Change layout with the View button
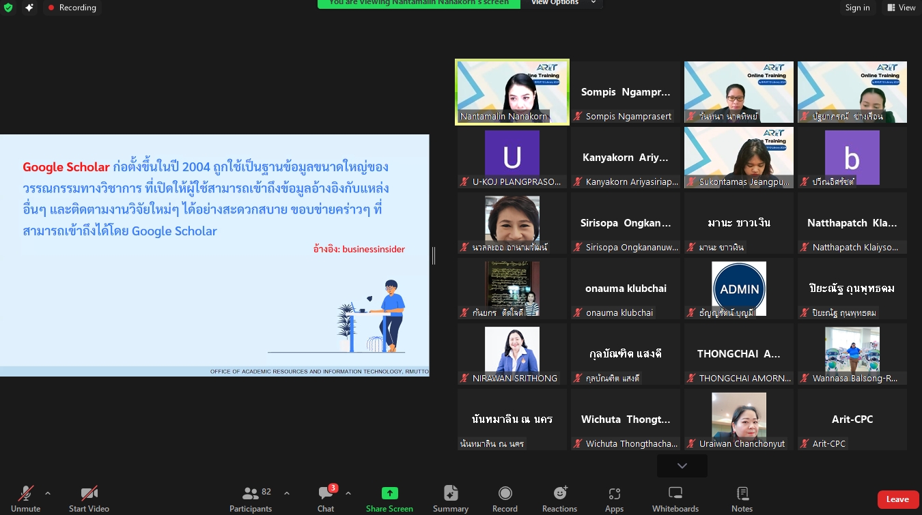Viewport: 922px width, 515px height. click(x=902, y=8)
